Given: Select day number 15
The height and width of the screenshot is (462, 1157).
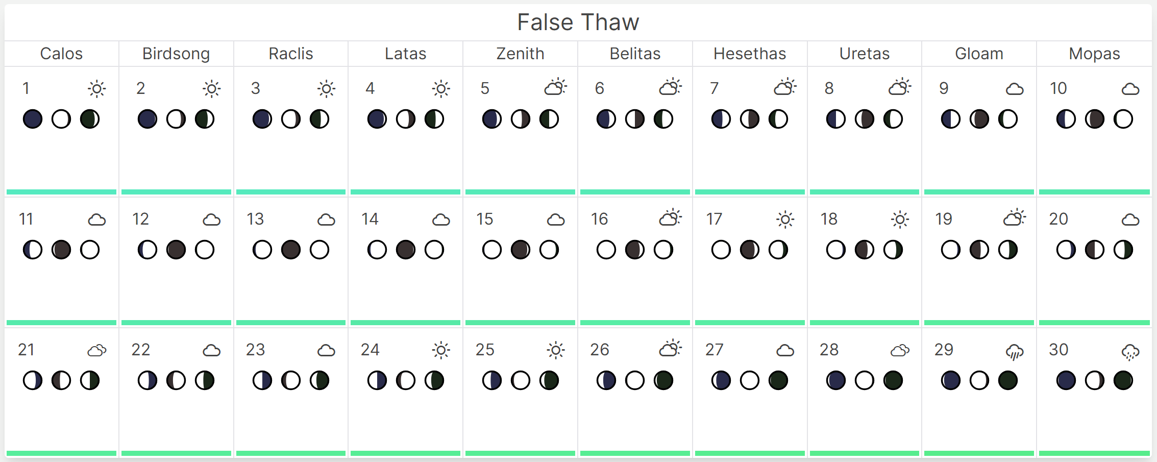Looking at the screenshot, I should click(x=484, y=219).
